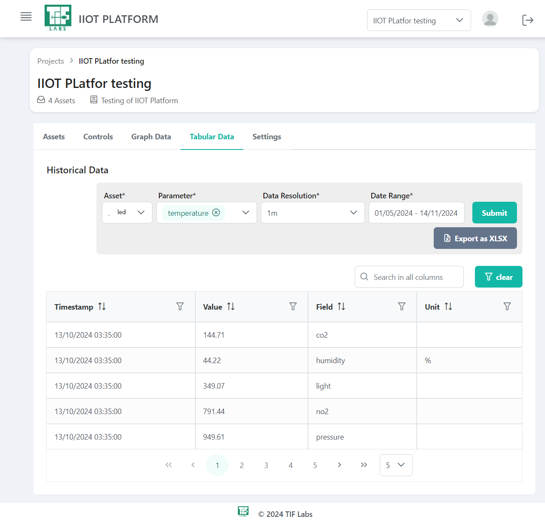This screenshot has width=545, height=522.
Task: Focus the Search in all columns field
Action: pyautogui.click(x=409, y=277)
